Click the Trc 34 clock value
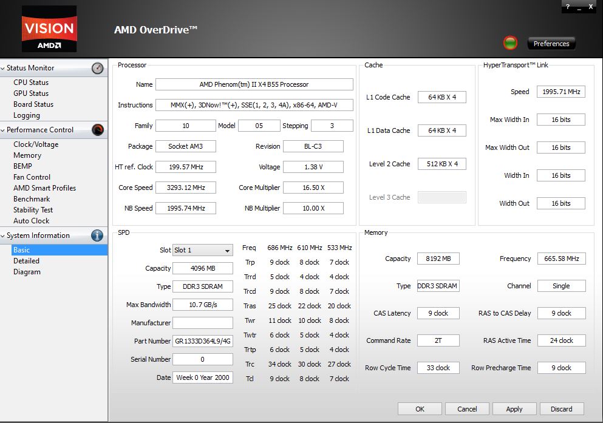The width and height of the screenshot is (603, 423). click(x=279, y=364)
